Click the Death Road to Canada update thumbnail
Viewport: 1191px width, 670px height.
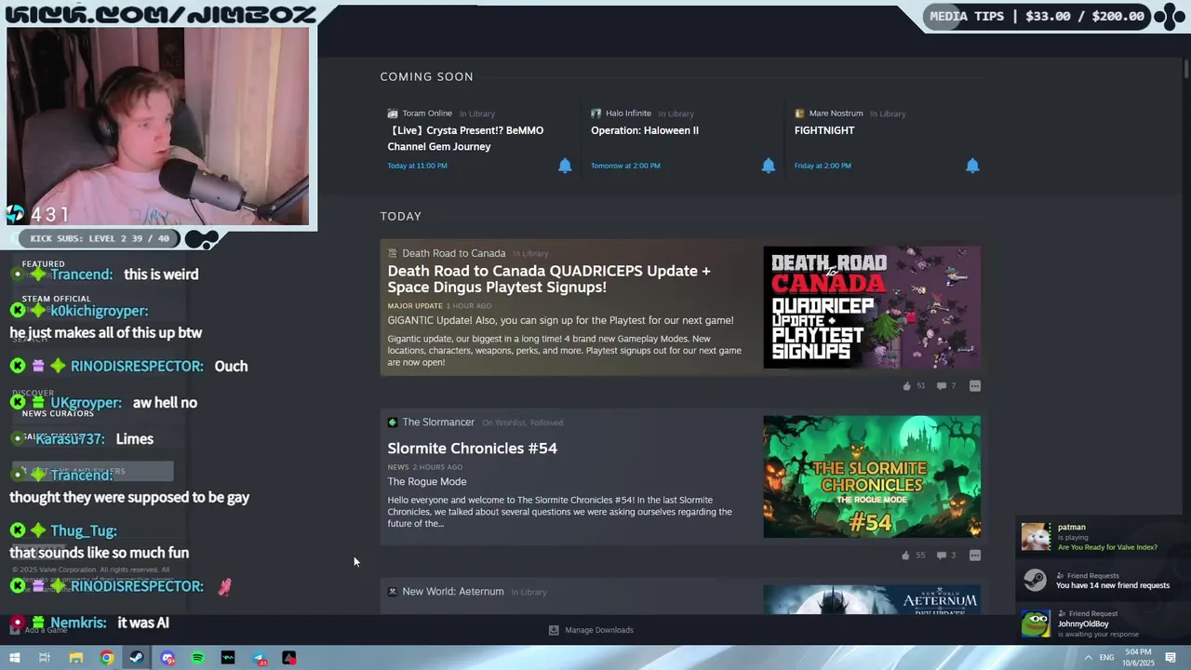[872, 307]
